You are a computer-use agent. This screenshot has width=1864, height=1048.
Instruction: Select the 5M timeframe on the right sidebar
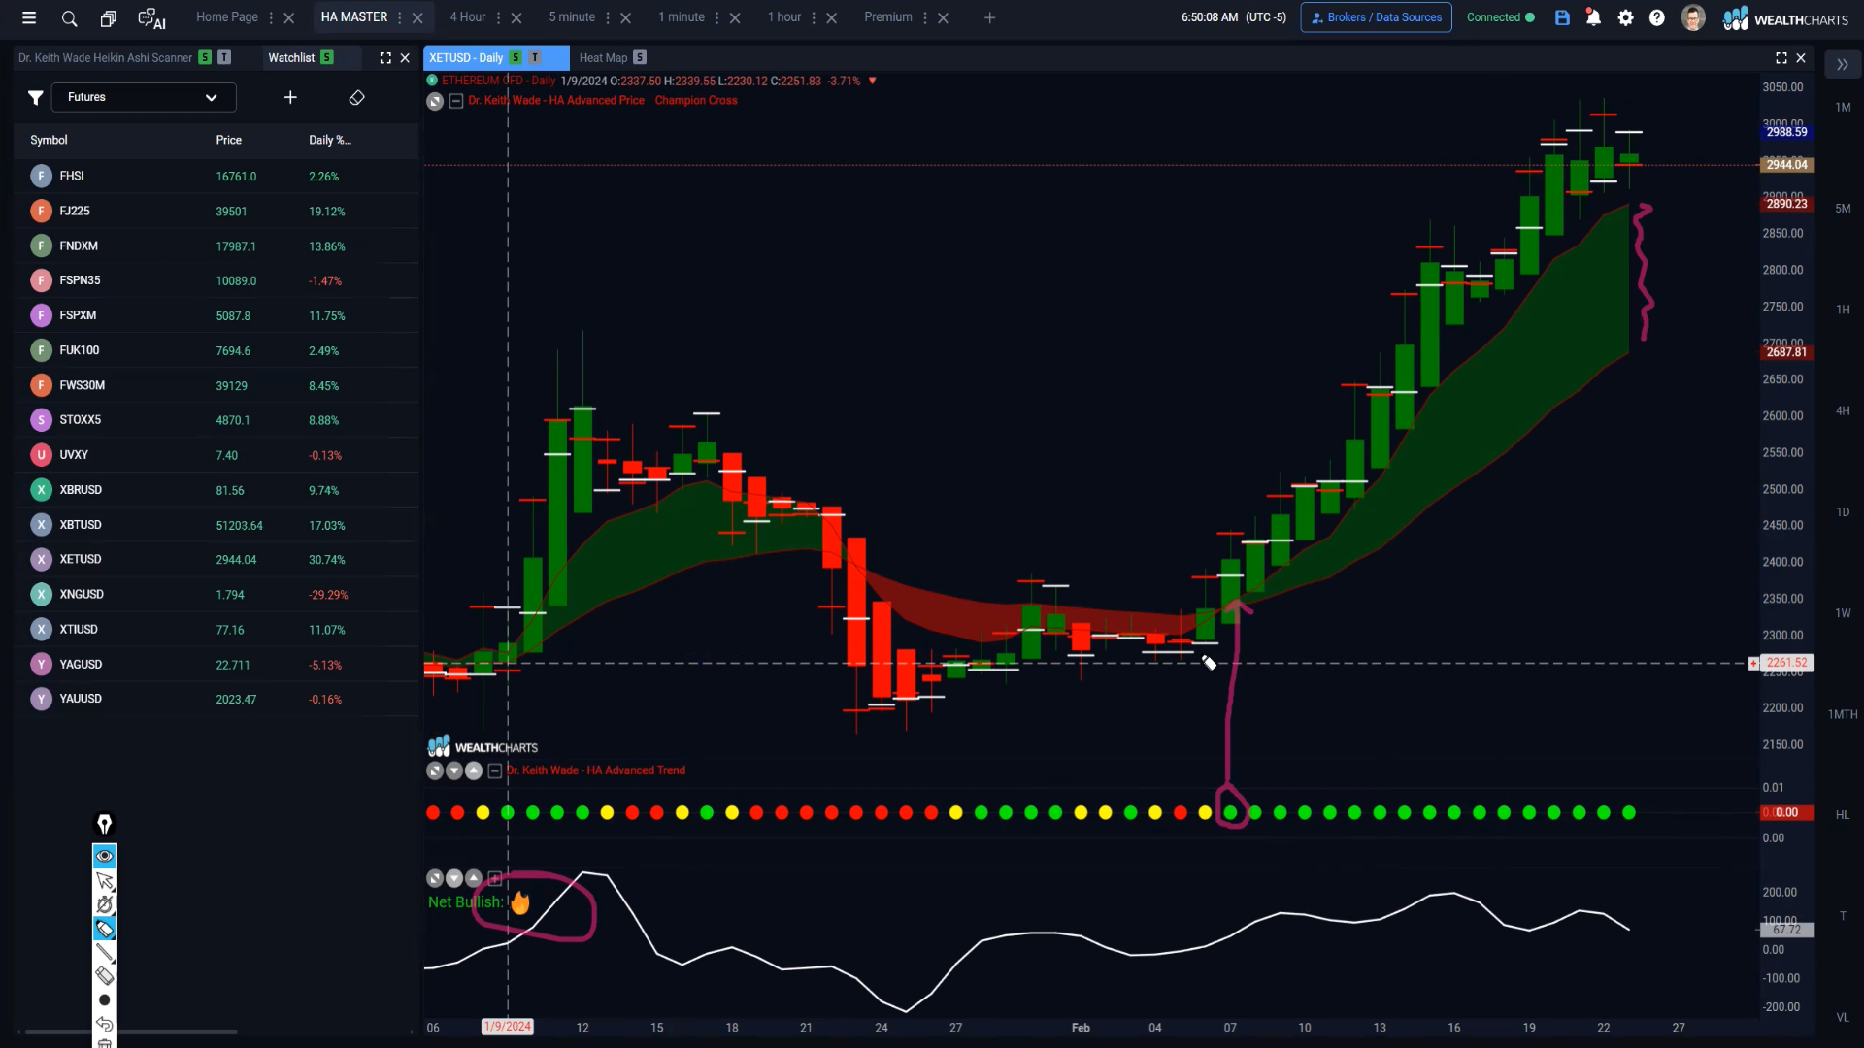(1843, 209)
